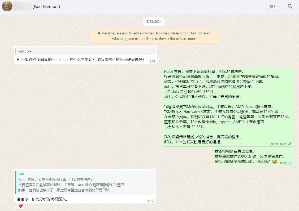
Task: Click the Tesla 400+ to 170+ line
Action: (189, 92)
